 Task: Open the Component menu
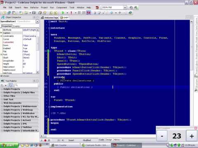tap(61, 7)
